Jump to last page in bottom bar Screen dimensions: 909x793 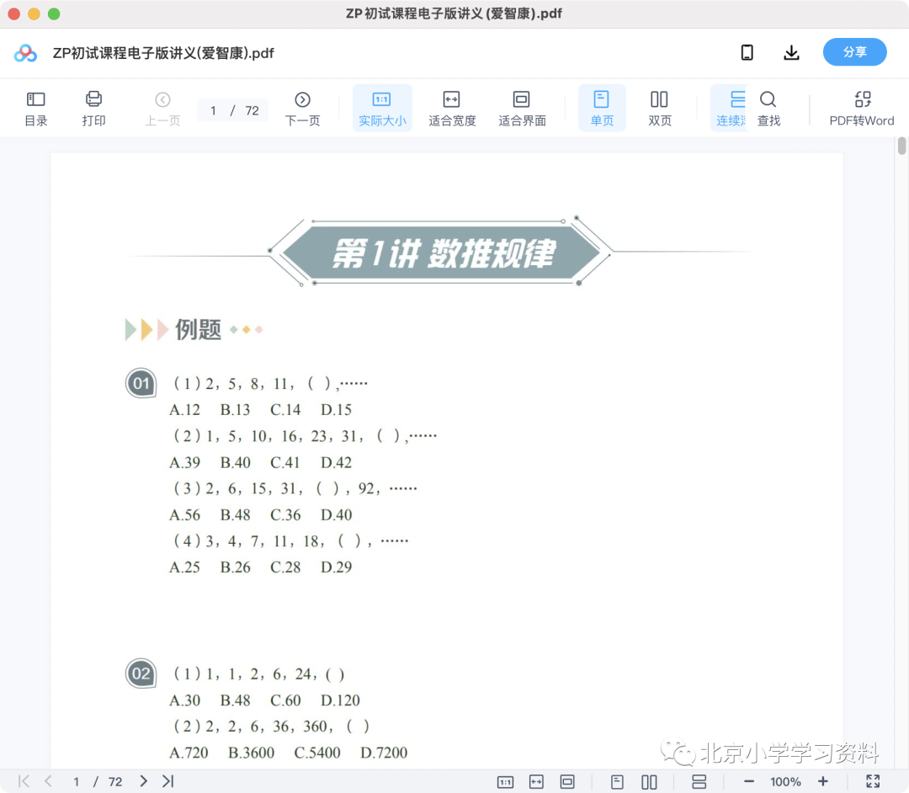168,781
